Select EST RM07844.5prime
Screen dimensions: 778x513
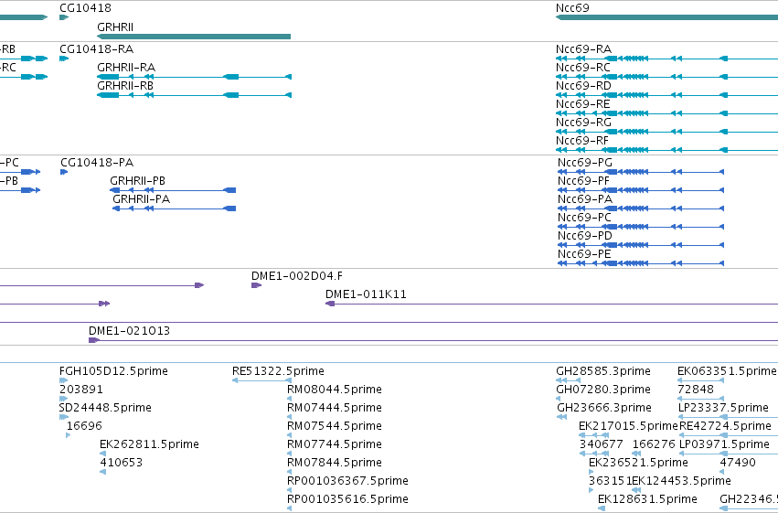click(335, 463)
